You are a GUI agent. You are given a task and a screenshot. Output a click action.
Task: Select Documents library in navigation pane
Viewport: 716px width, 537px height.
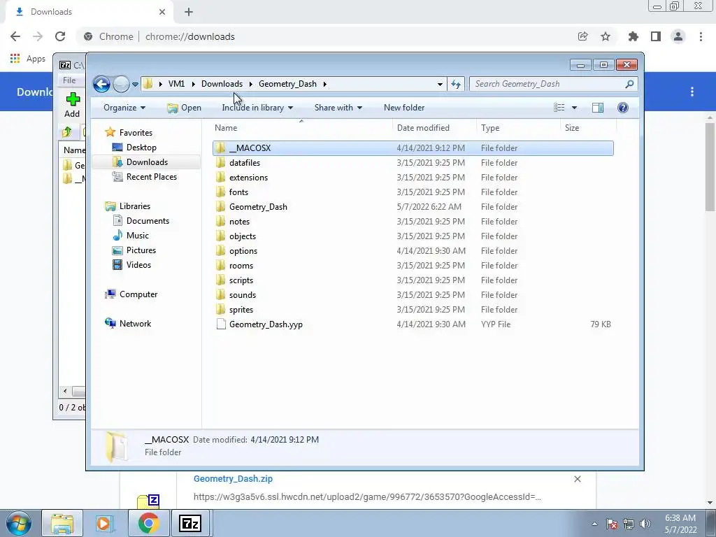(x=148, y=221)
